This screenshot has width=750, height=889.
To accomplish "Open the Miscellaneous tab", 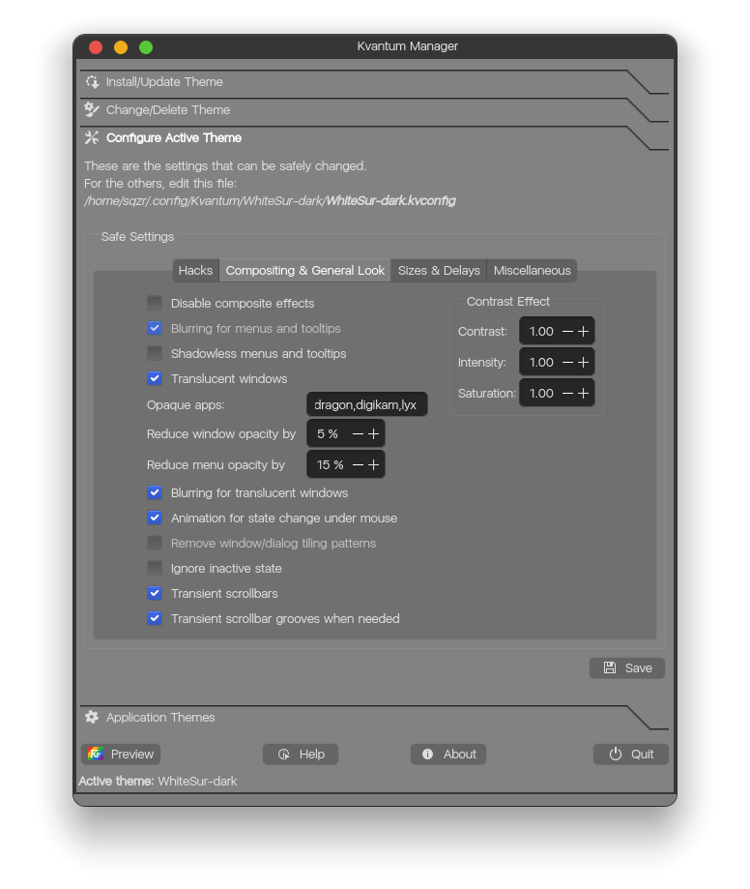I will 532,271.
